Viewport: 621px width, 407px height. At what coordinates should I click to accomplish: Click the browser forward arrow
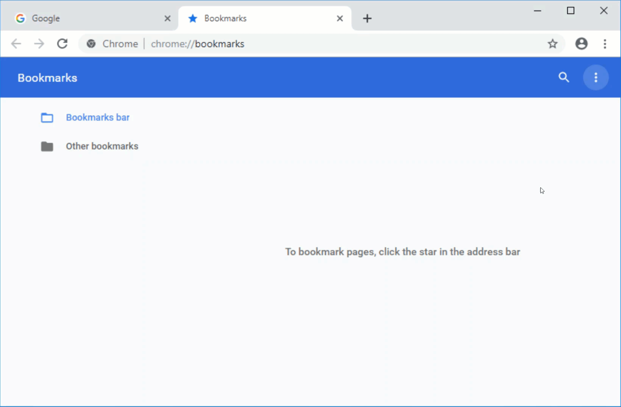pyautogui.click(x=39, y=44)
